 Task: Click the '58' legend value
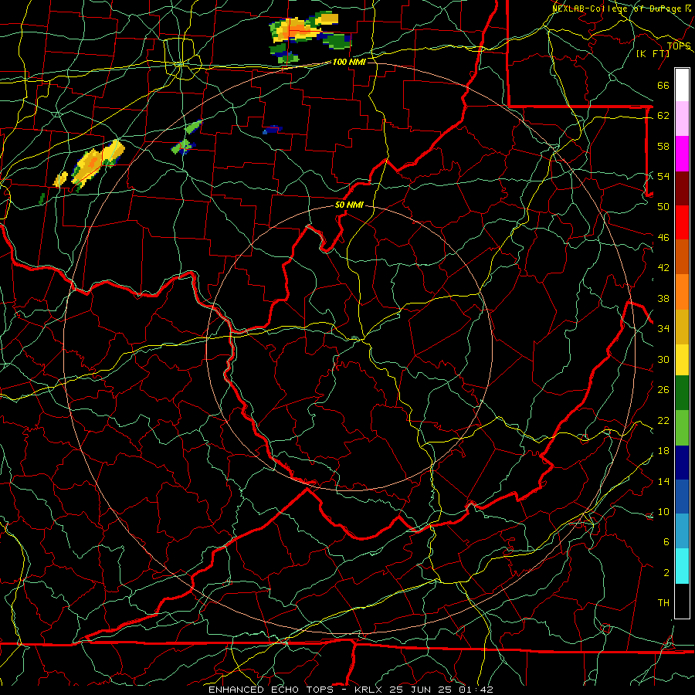[663, 146]
